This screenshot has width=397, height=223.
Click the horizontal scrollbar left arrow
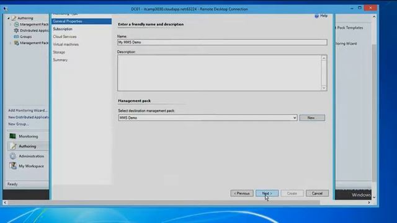click(5, 203)
